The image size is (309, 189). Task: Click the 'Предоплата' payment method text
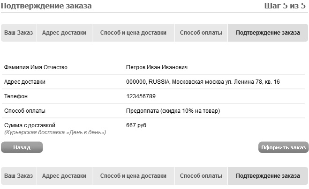coord(173,111)
